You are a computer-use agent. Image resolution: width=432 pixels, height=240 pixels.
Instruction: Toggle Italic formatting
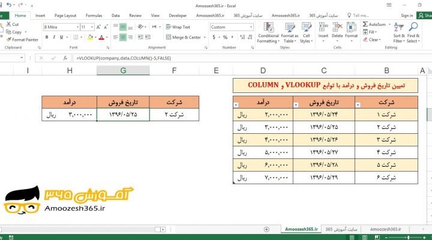click(x=54, y=37)
